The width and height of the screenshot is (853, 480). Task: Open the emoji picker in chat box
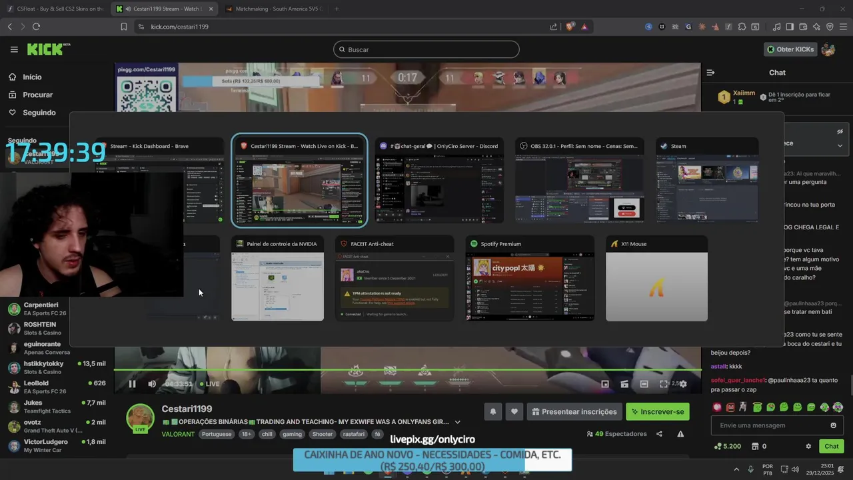[834, 425]
